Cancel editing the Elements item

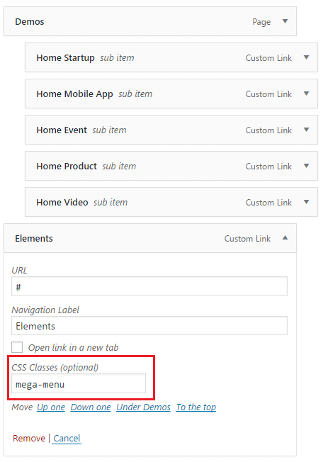point(67,439)
